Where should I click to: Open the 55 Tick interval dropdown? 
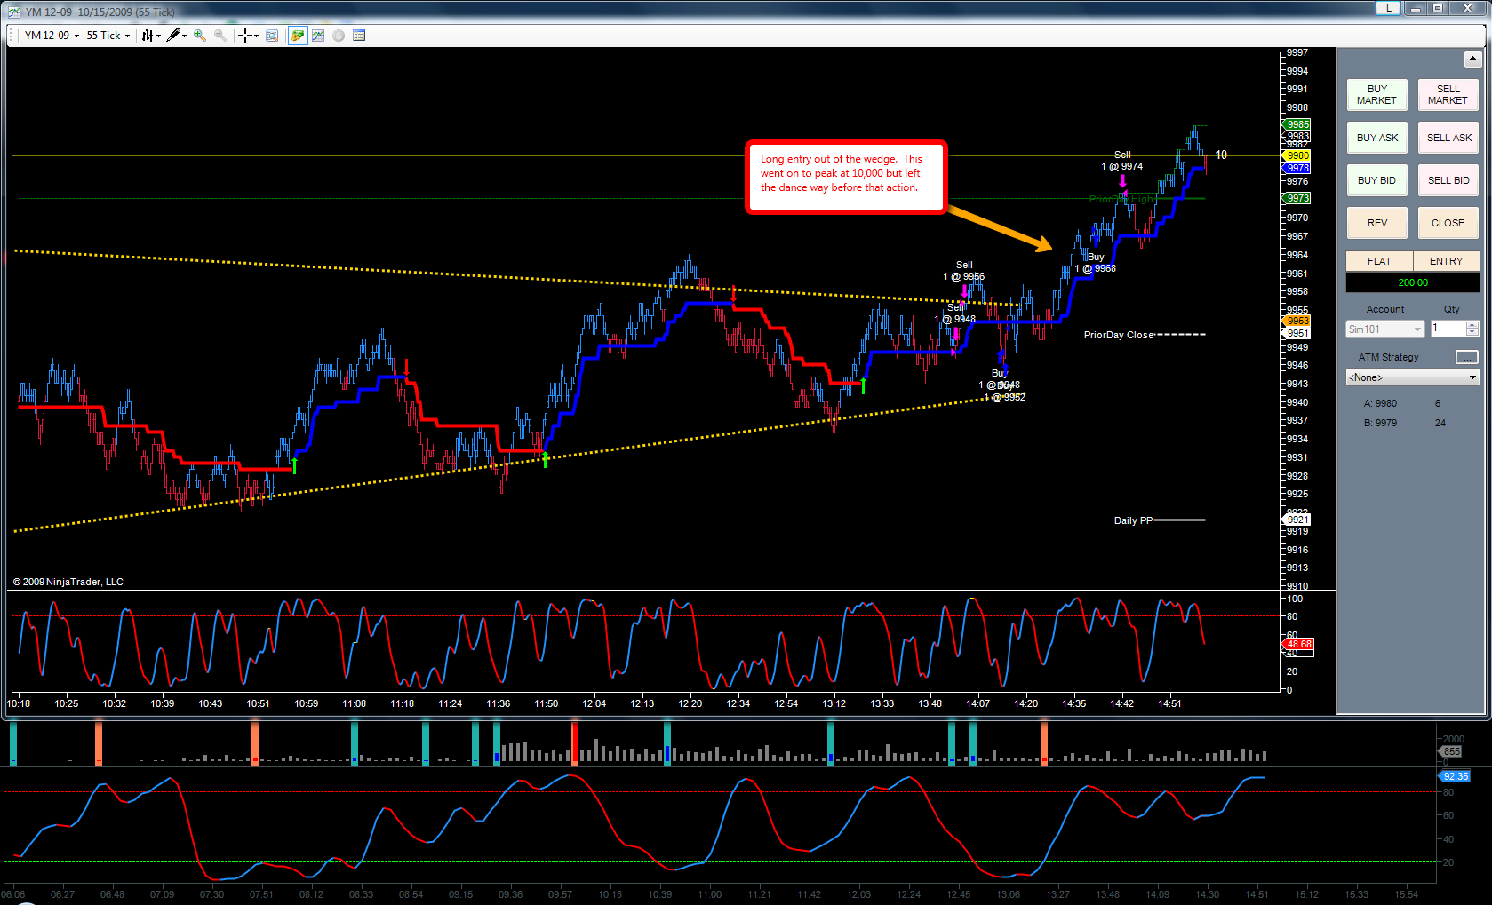108,36
